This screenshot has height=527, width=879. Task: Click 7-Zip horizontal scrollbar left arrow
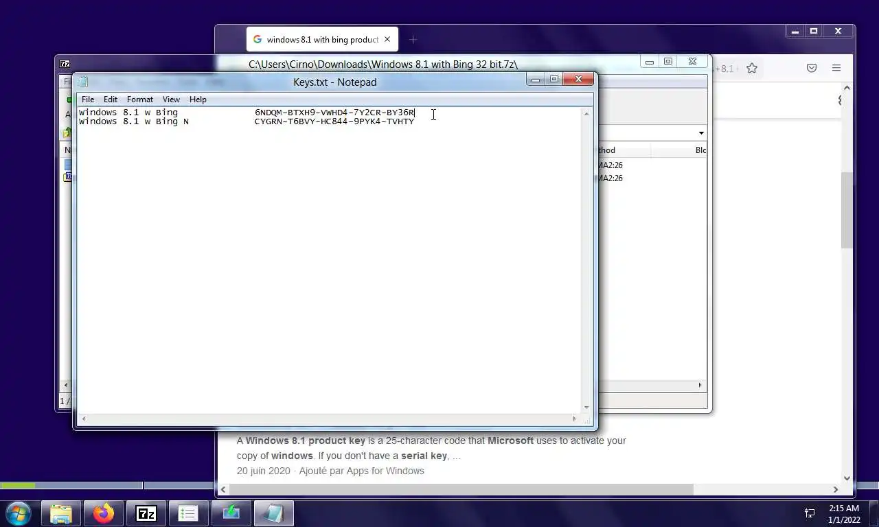point(66,385)
